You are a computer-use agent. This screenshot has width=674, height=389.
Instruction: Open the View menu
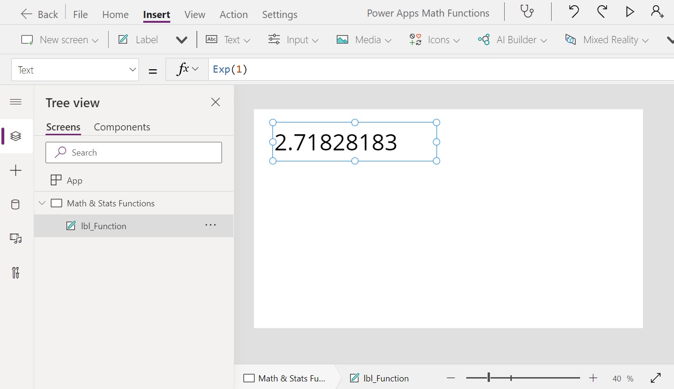(x=194, y=14)
